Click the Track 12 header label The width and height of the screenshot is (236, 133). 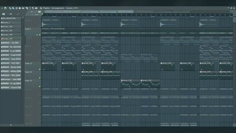[28, 72]
